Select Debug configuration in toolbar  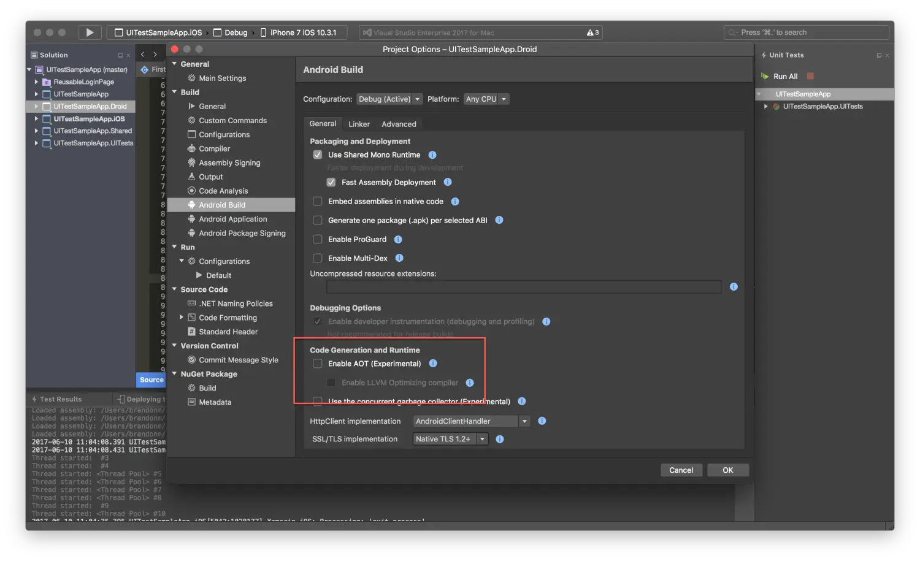[231, 32]
